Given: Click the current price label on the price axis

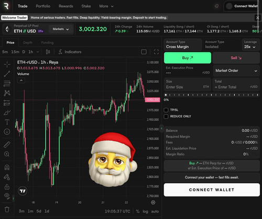Looking at the screenshot, I should 152,100.
